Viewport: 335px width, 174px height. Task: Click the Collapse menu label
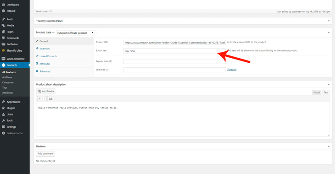coord(15,133)
